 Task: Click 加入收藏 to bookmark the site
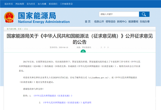pos(42,5)
